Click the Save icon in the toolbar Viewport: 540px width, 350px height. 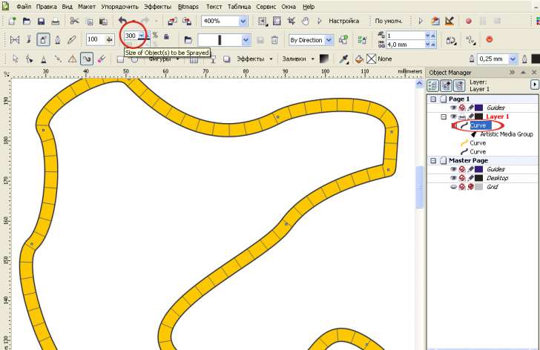pos(41,22)
